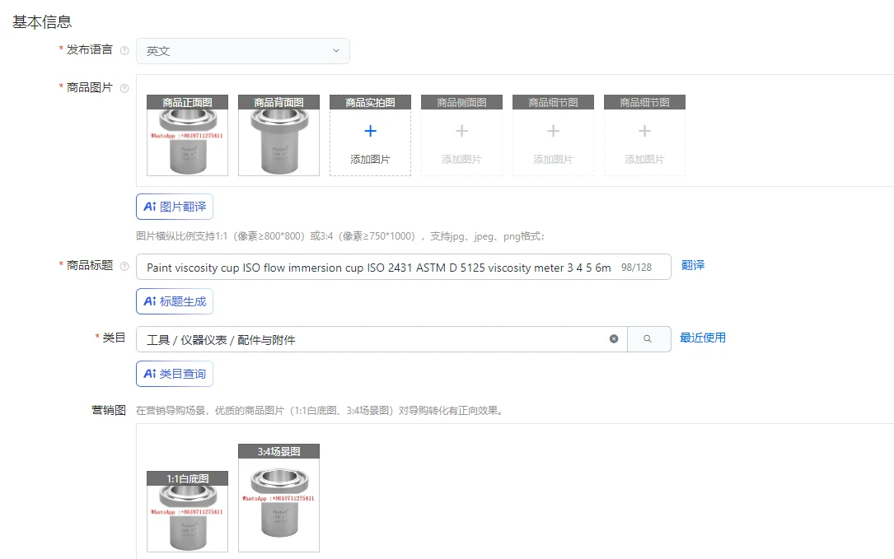Add image in the 商品实拍图 slot
This screenshot has width=894, height=559.
pyautogui.click(x=371, y=136)
